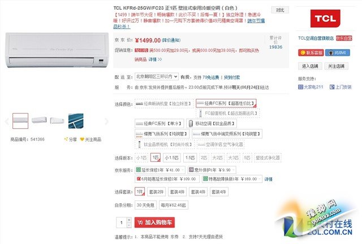The width and height of the screenshot is (362, 244).
Task: Select the 小1.5匹 version option
Action: (172, 158)
